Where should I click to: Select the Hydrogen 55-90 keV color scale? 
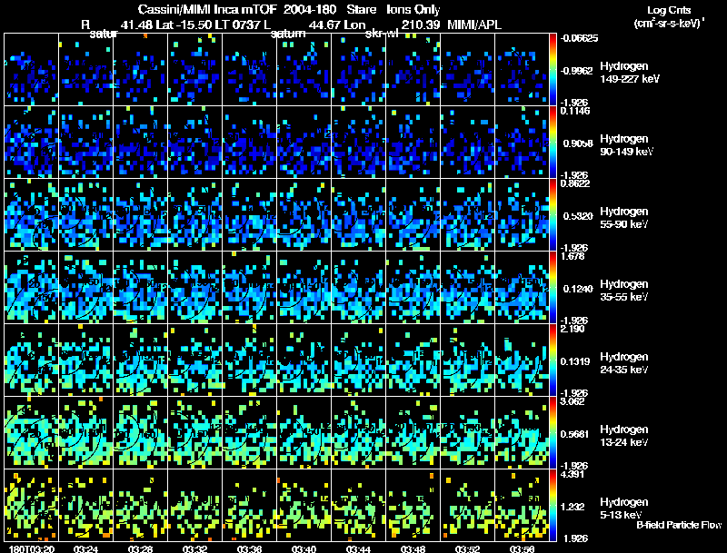(x=553, y=214)
